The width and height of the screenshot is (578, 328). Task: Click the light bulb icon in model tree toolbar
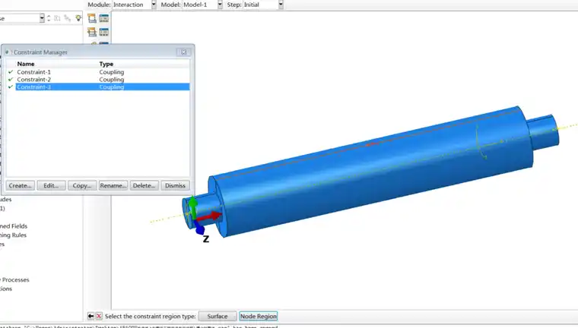(x=78, y=17)
